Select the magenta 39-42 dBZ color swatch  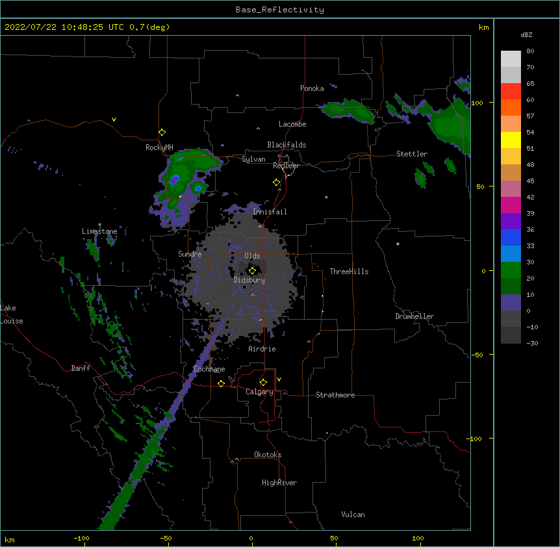[511, 205]
